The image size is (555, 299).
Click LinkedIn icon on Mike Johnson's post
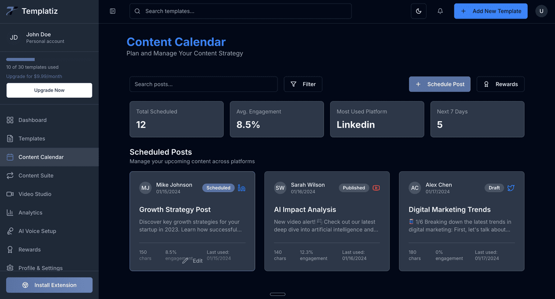tap(242, 188)
